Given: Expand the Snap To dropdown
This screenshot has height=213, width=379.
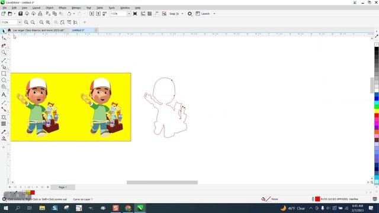Looking at the screenshot, I should (182, 14).
